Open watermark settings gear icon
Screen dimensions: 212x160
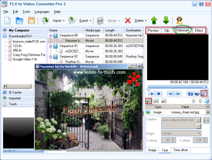click(207, 101)
